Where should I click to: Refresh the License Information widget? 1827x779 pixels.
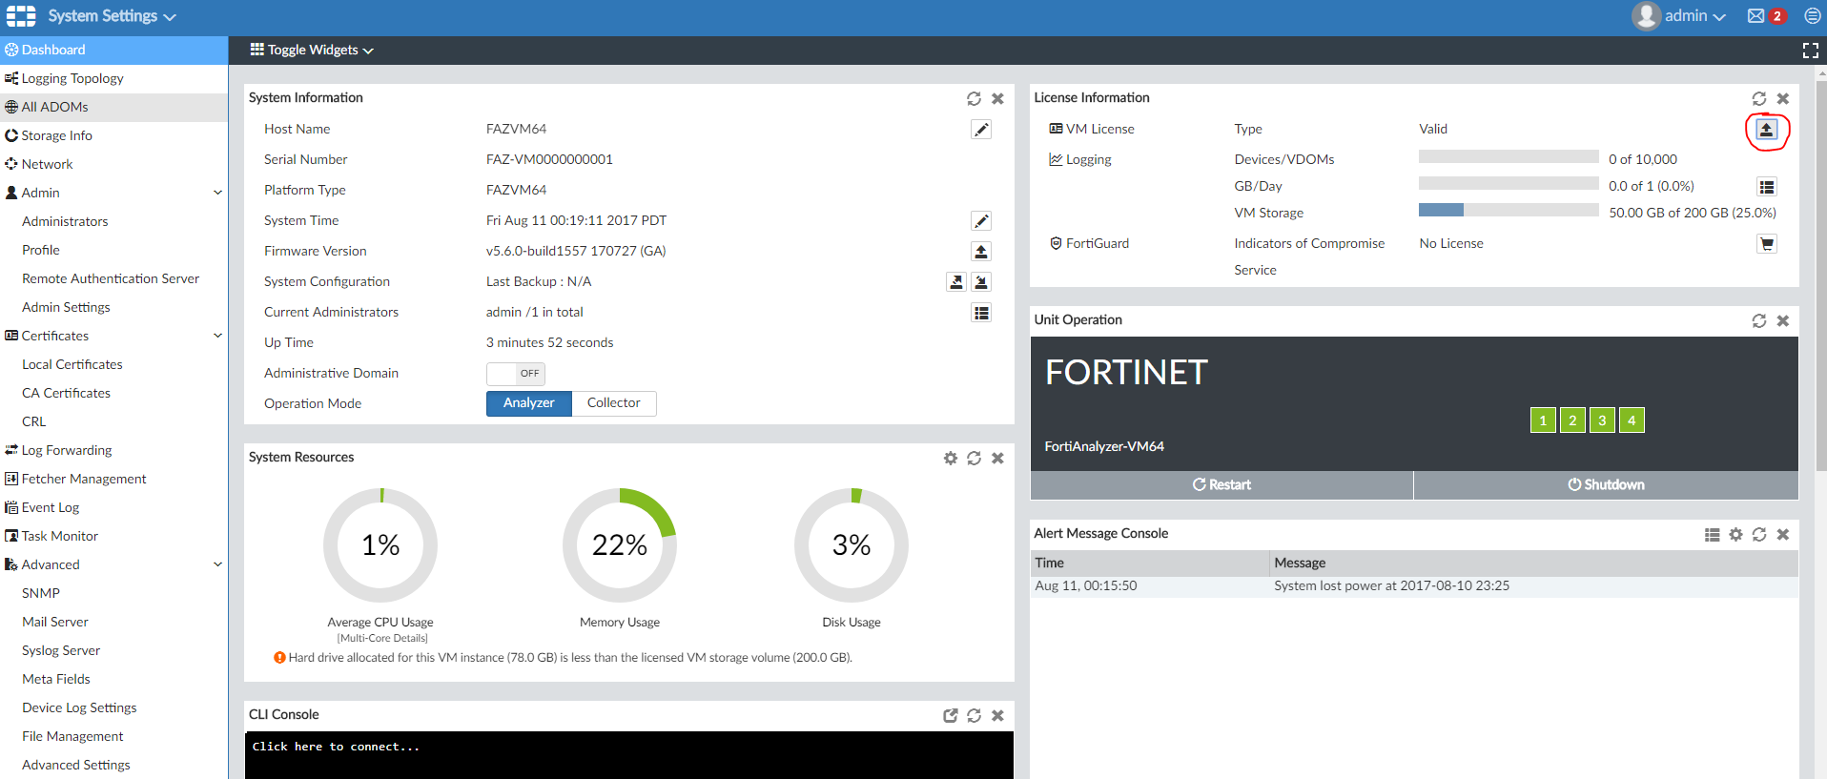[1759, 98]
